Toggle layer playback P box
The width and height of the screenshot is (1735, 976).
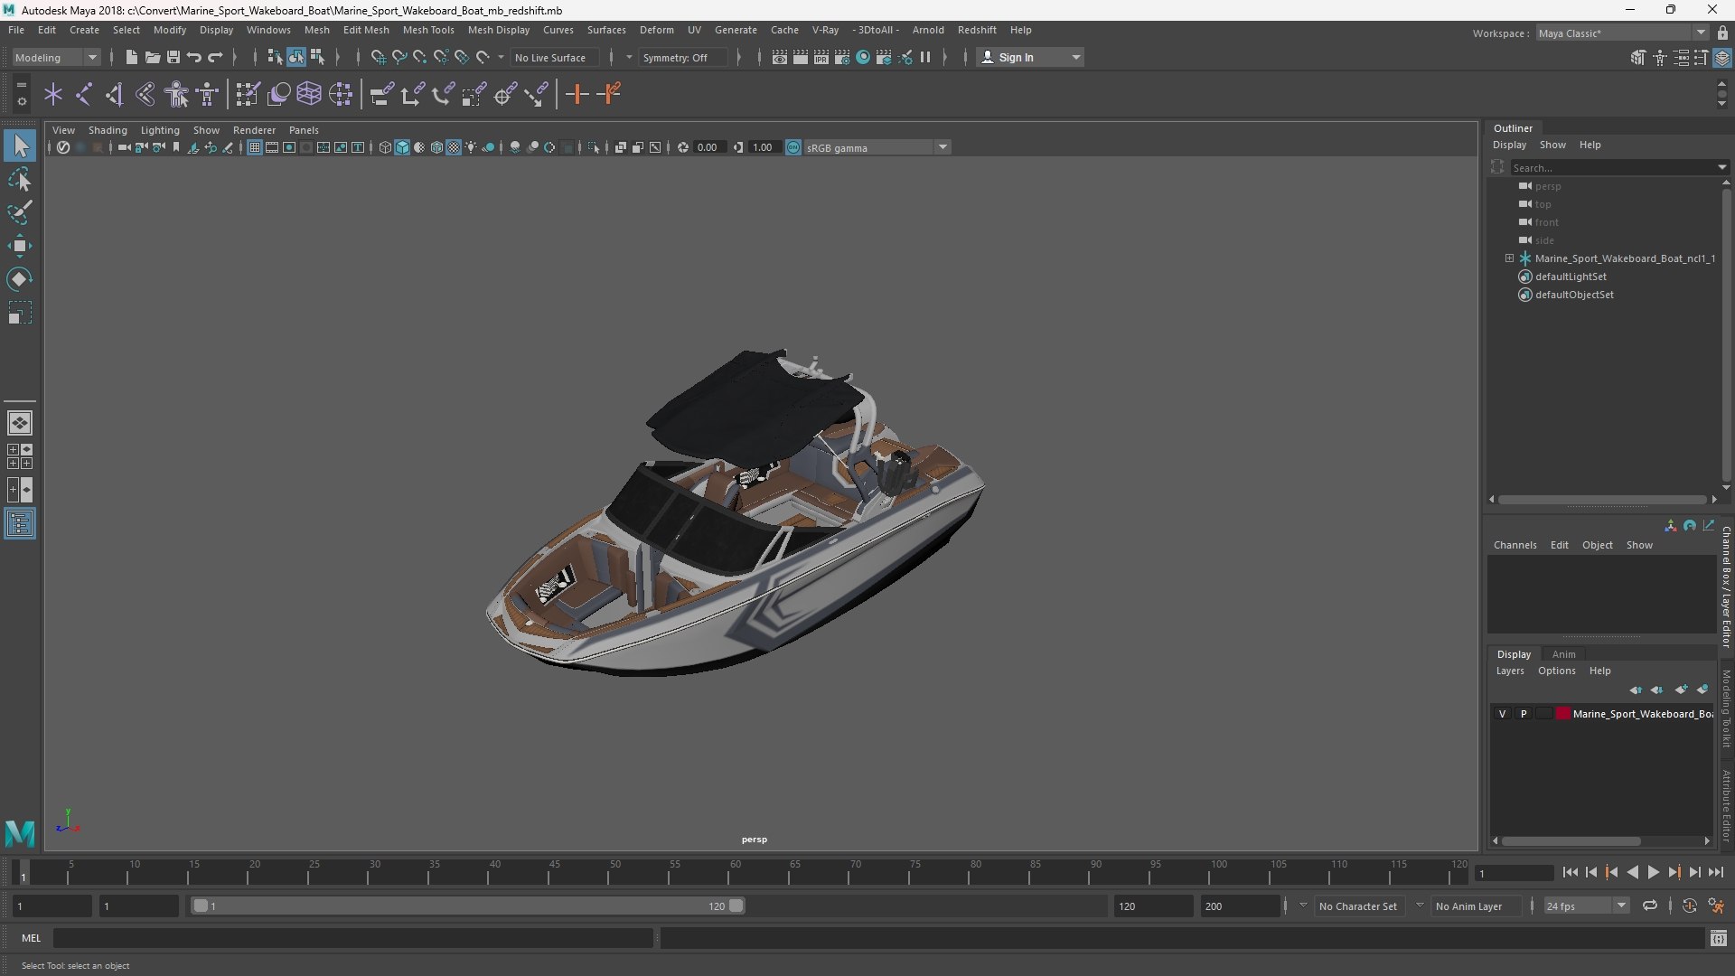point(1524,714)
